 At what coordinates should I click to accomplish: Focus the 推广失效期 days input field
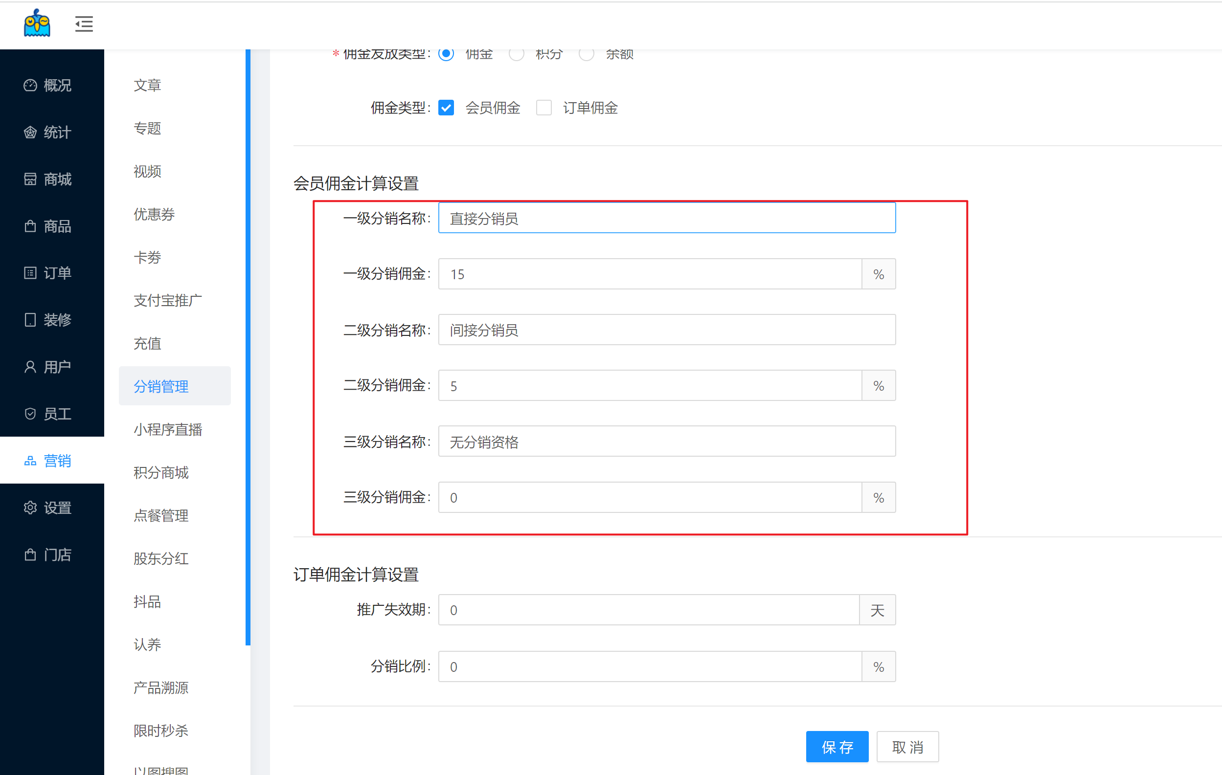tap(649, 610)
